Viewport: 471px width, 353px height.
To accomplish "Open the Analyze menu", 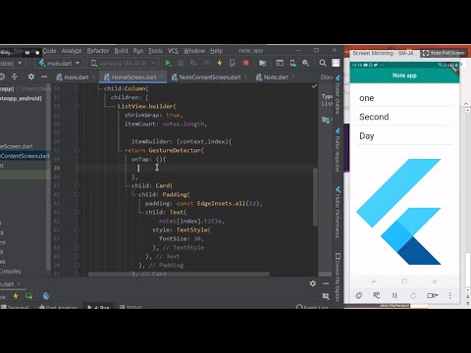I will (x=72, y=51).
